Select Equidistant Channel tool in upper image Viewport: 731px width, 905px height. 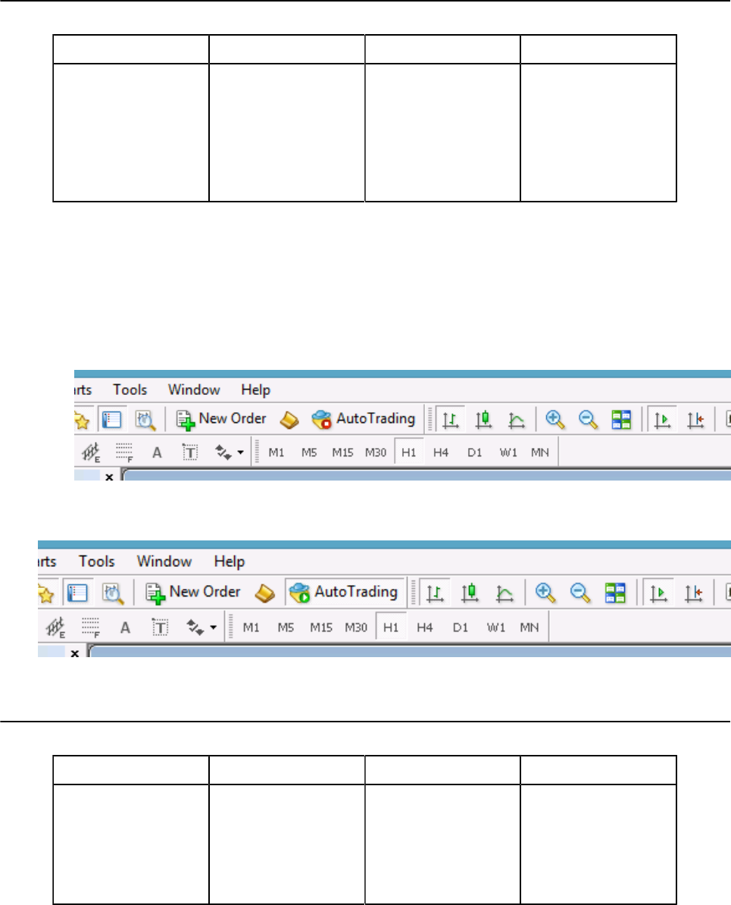pyautogui.click(x=91, y=452)
